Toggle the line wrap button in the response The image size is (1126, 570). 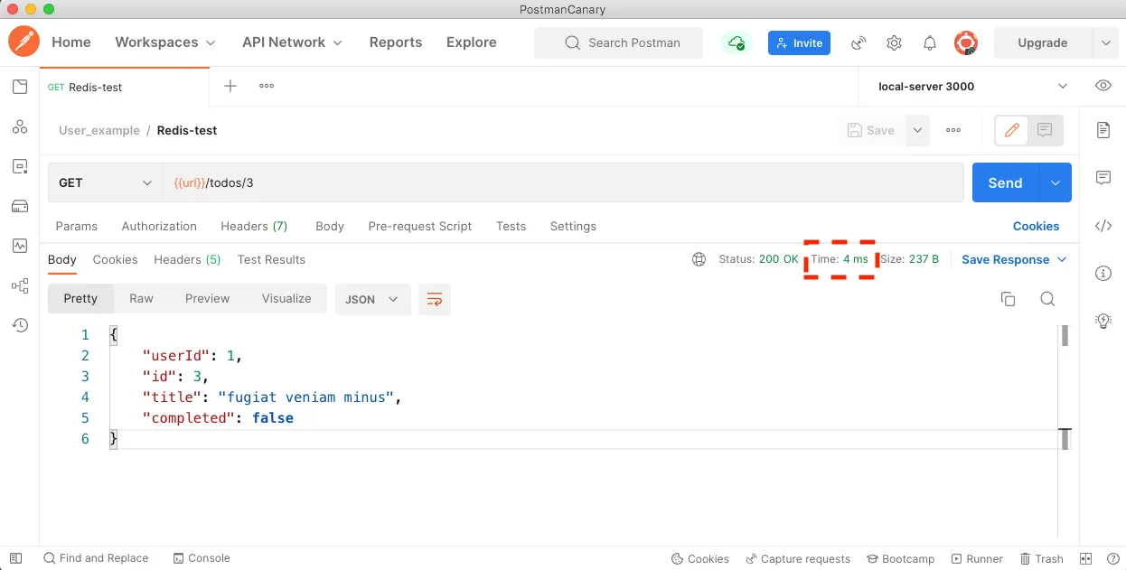[435, 299]
